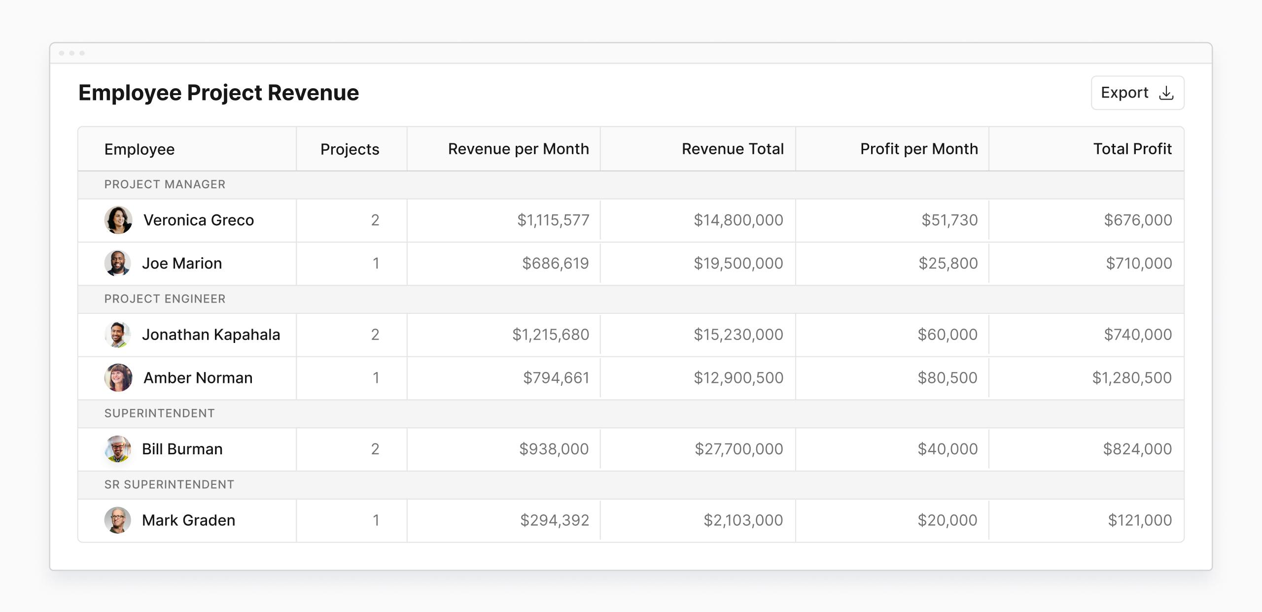This screenshot has width=1262, height=612.
Task: Click Amber Norman's profile avatar
Action: click(118, 377)
